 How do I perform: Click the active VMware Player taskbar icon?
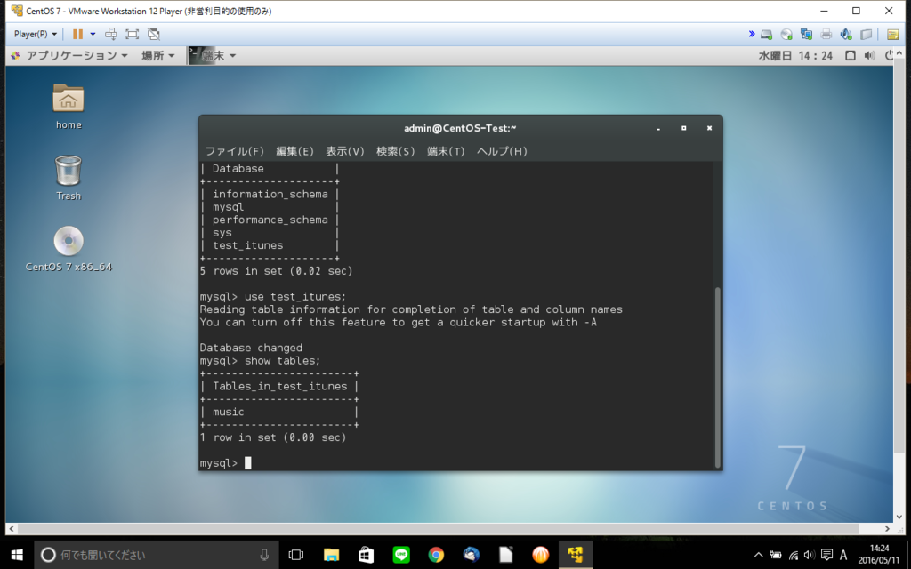576,555
